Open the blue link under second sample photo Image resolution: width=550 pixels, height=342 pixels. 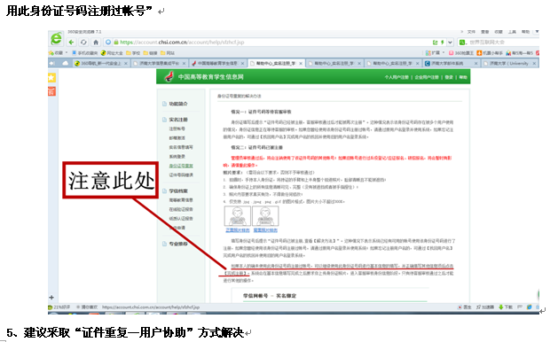(x=265, y=230)
